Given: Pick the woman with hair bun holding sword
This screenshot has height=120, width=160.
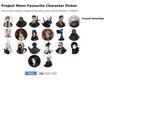Looking at the screenshot, I should coord(48,48).
